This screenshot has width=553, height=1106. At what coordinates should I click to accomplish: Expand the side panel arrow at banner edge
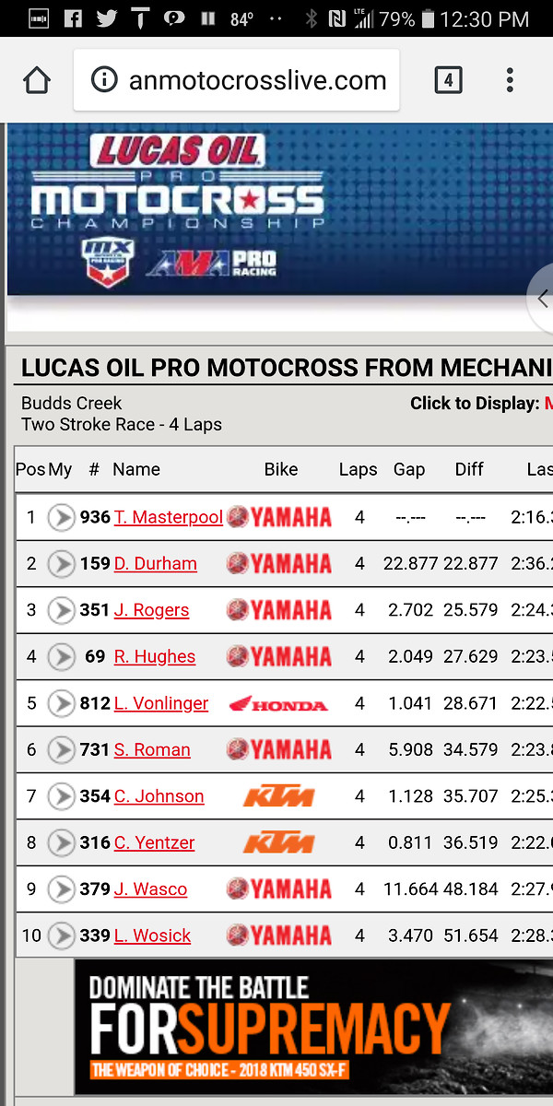[x=541, y=298]
